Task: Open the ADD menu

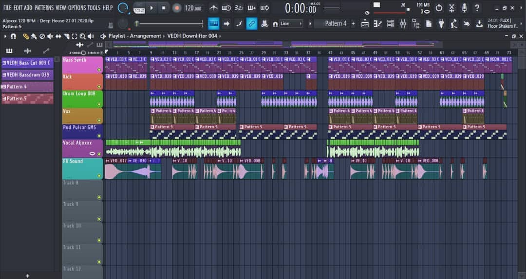Action: click(x=28, y=8)
